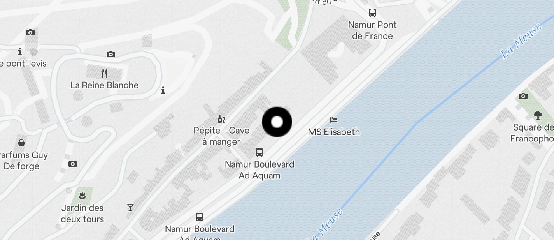The height and width of the screenshot is (240, 554).
Task: Click the Pépite - Cave à manger label
Action: 221,136
